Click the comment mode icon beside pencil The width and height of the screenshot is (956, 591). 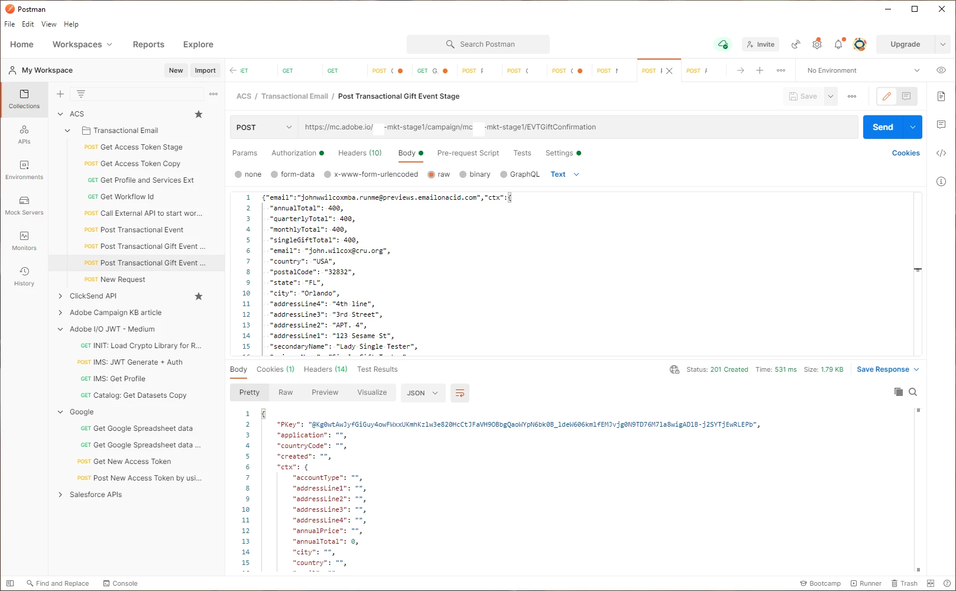pos(906,96)
